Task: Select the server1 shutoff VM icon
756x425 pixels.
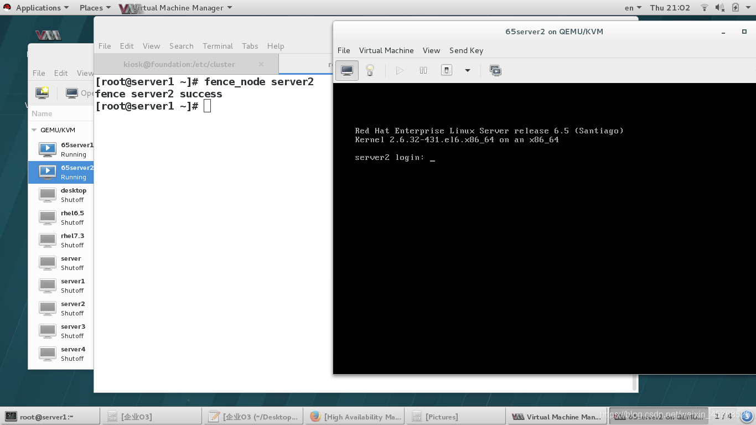Action: 48,286
